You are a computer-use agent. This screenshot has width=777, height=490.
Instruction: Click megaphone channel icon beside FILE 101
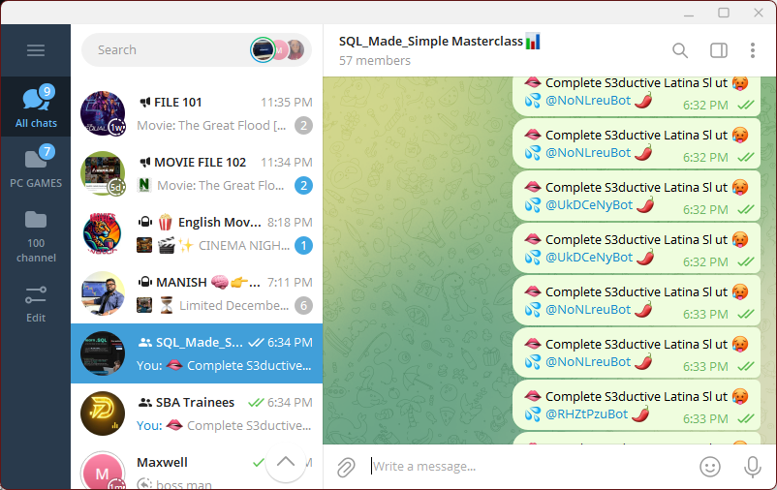[144, 102]
